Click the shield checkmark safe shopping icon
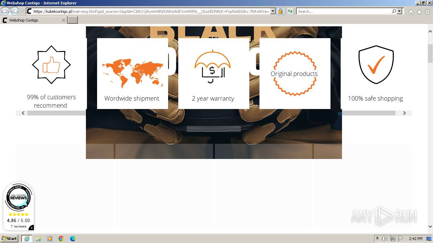Screen dimensions: 433x243 376,64
